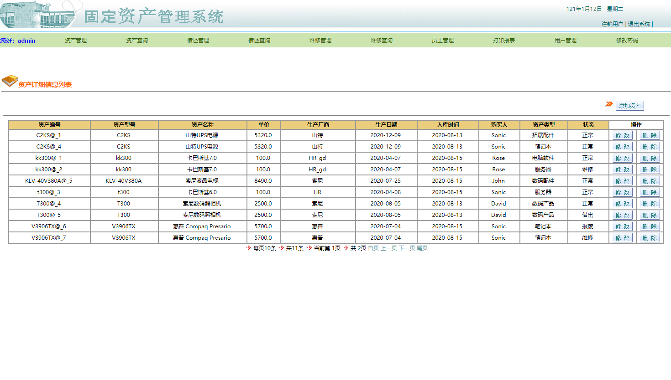
Task: Click the red arrow icon next to 添加资产
Action: (608, 103)
